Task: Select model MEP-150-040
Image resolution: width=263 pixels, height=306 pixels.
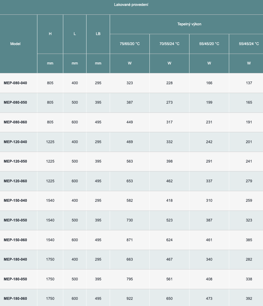Action: pos(15,201)
